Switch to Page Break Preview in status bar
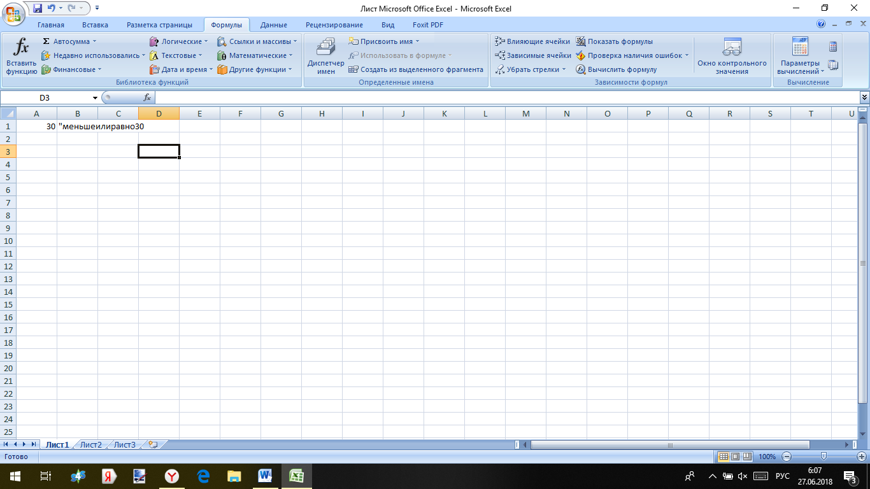The width and height of the screenshot is (870, 489). (x=746, y=457)
